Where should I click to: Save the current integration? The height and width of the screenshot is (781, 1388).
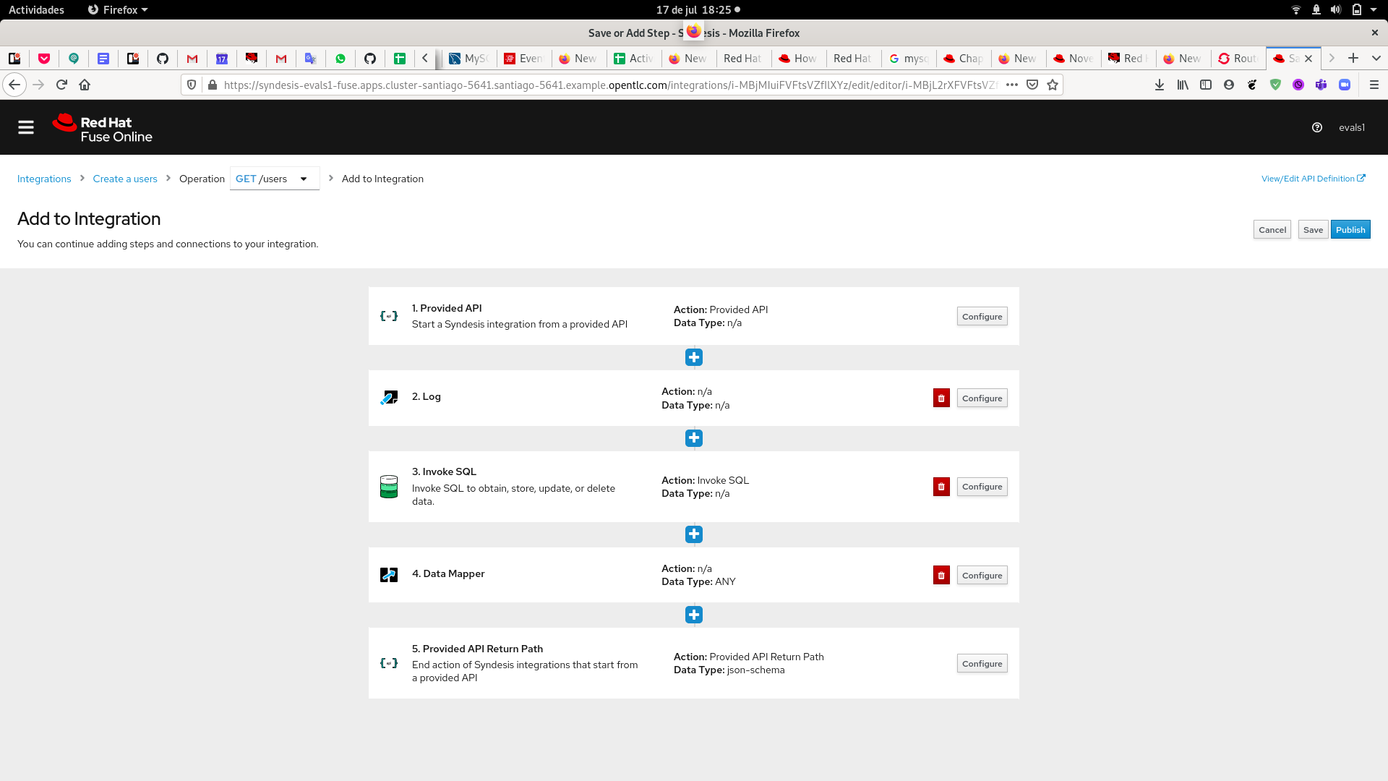point(1313,230)
